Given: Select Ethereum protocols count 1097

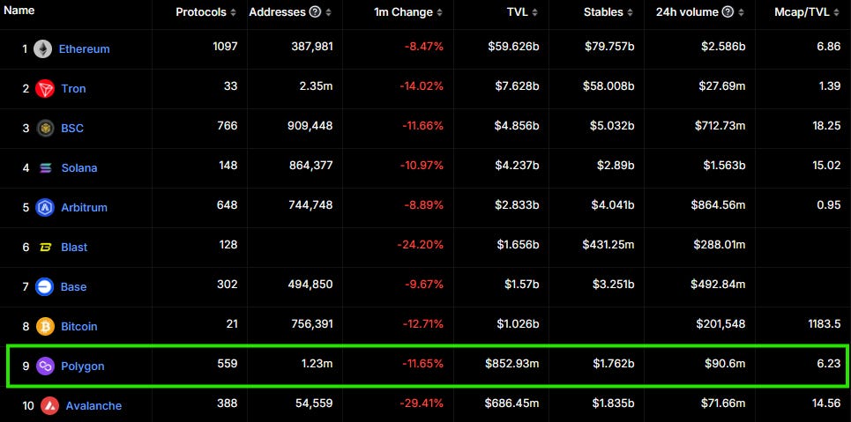Looking at the screenshot, I should pos(225,47).
